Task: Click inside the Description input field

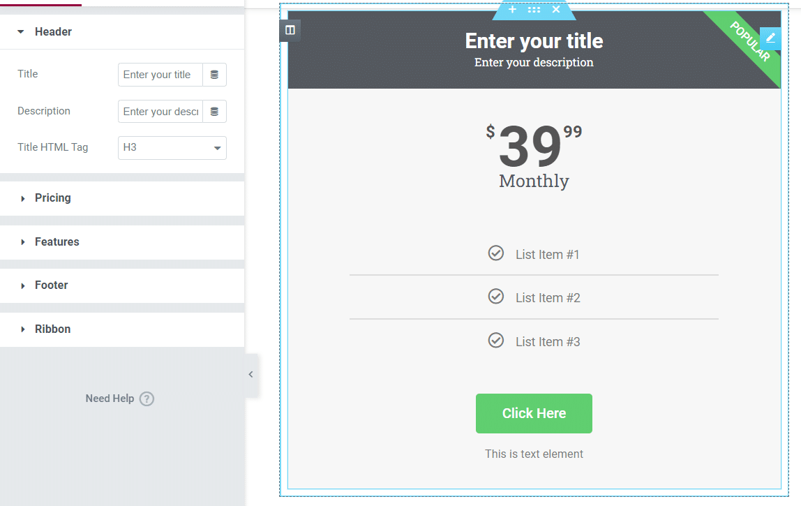Action: (159, 111)
